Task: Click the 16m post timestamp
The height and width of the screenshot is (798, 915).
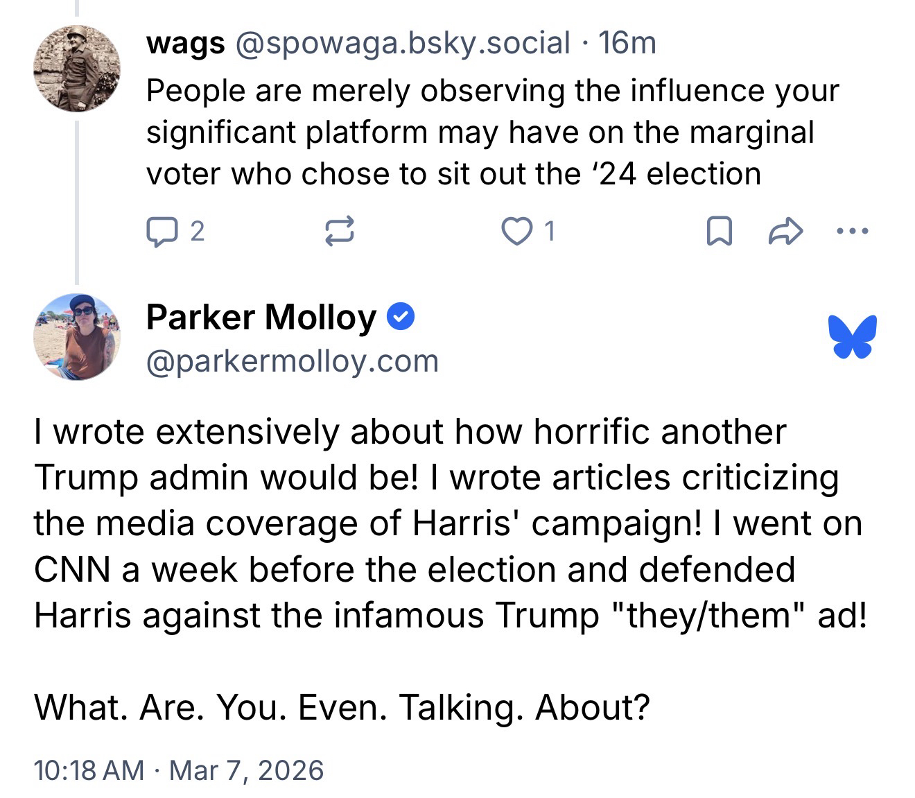Action: 627,43
